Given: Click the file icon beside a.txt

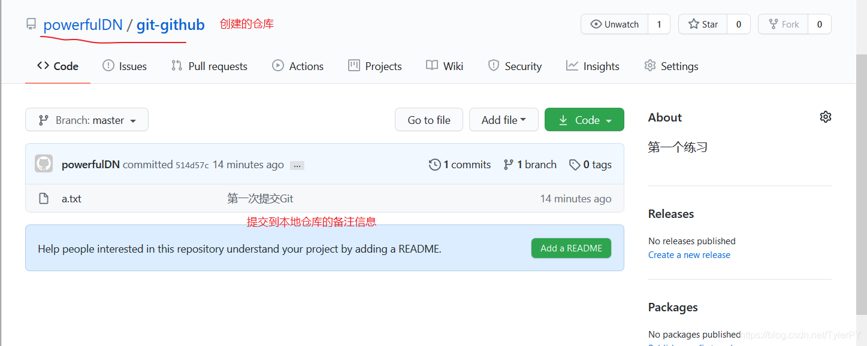Looking at the screenshot, I should 44,199.
